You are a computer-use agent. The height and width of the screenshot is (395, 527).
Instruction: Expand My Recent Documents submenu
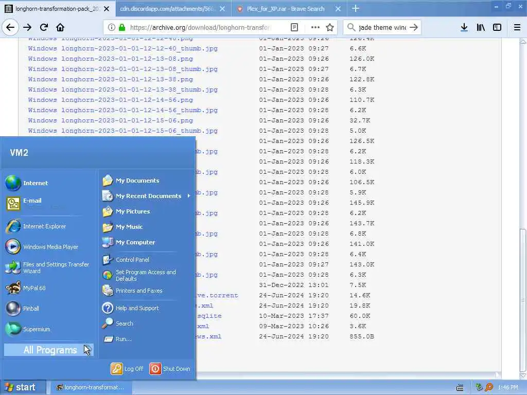[147, 196]
